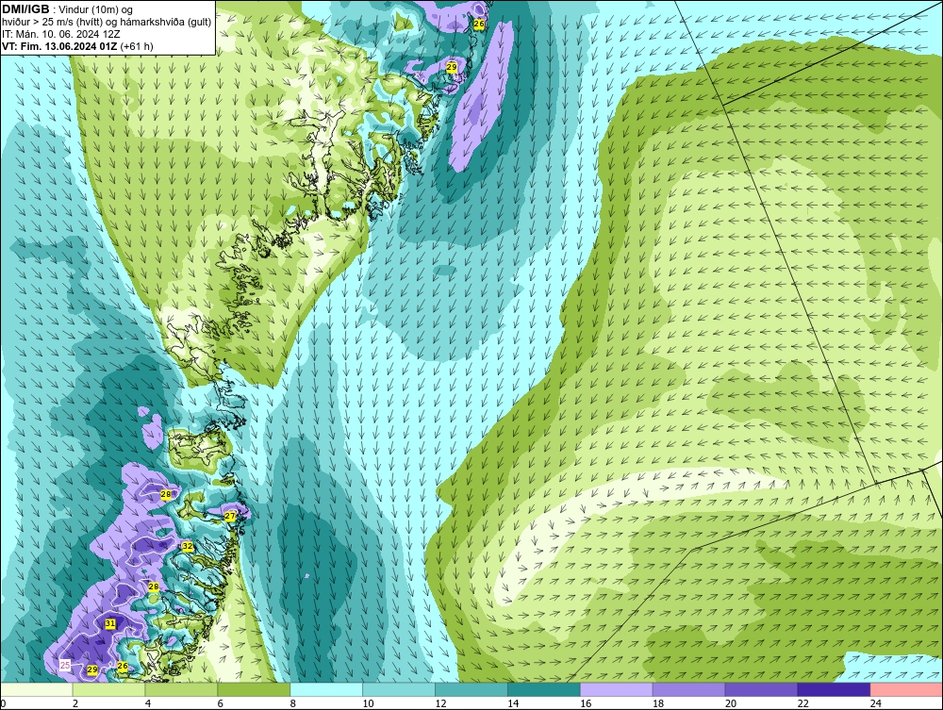Image resolution: width=943 pixels, height=710 pixels.
Task: Click the 12–14 m/s teal legend swatch
Action: tap(471, 689)
